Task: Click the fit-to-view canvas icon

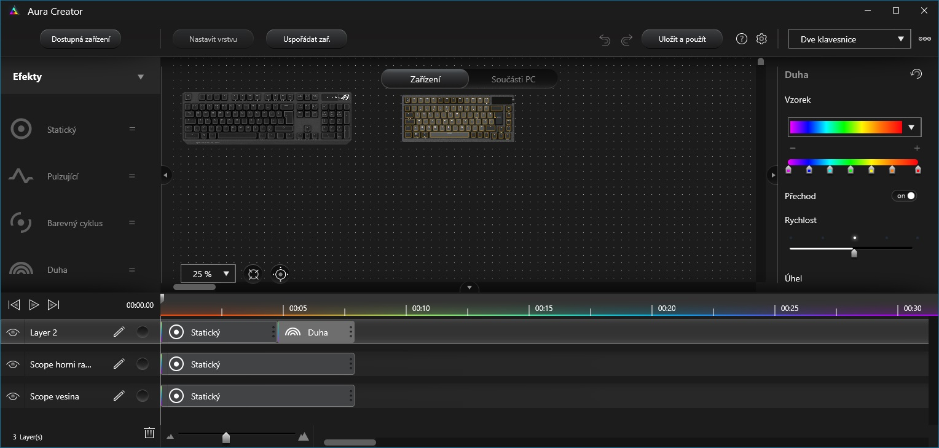Action: click(253, 274)
